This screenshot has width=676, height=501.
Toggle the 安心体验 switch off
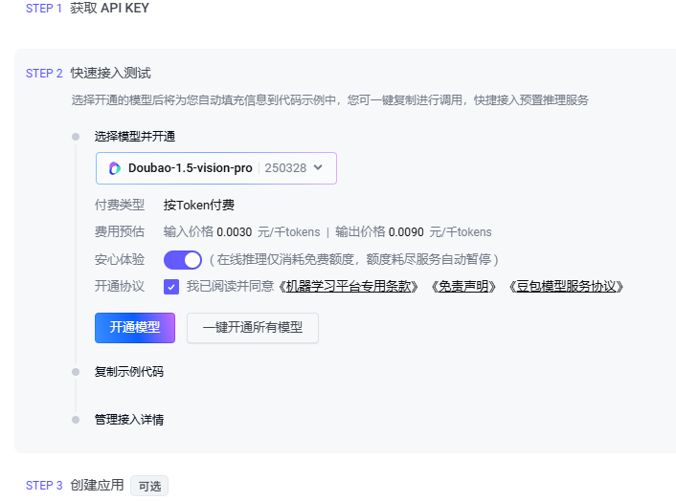(182, 260)
